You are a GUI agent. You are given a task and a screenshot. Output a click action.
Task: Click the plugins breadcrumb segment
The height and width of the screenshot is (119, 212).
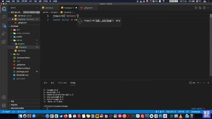(54, 12)
